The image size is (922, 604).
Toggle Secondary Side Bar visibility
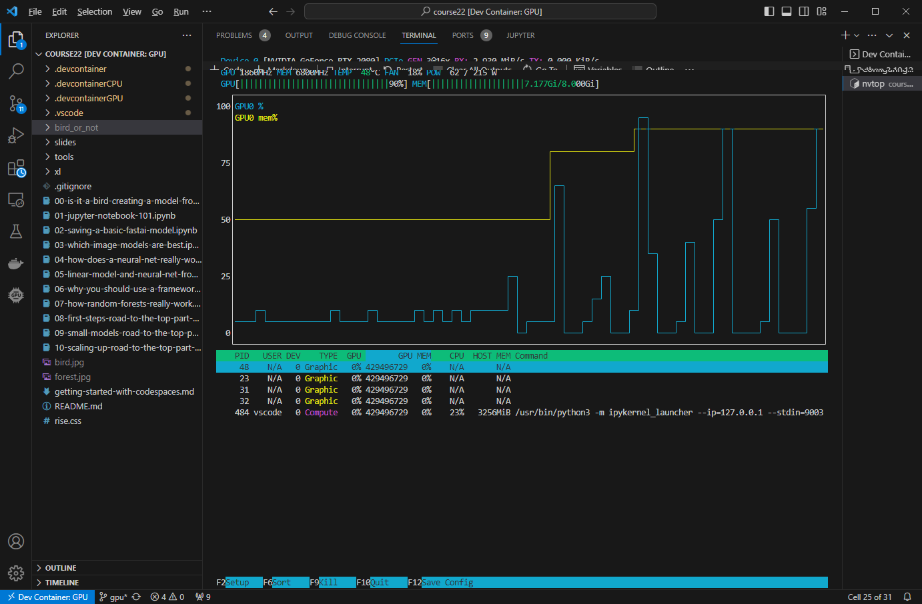(804, 11)
